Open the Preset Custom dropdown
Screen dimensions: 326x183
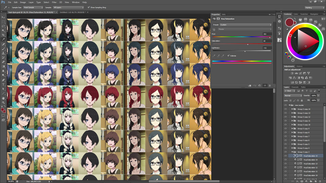point(246,25)
